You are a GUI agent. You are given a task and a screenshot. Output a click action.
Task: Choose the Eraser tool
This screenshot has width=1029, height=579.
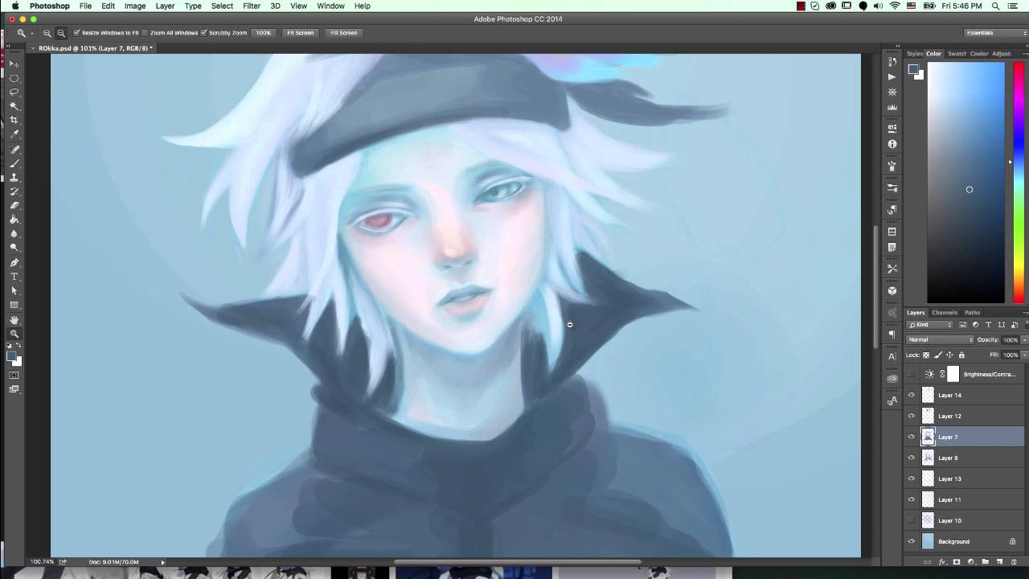[x=14, y=206]
